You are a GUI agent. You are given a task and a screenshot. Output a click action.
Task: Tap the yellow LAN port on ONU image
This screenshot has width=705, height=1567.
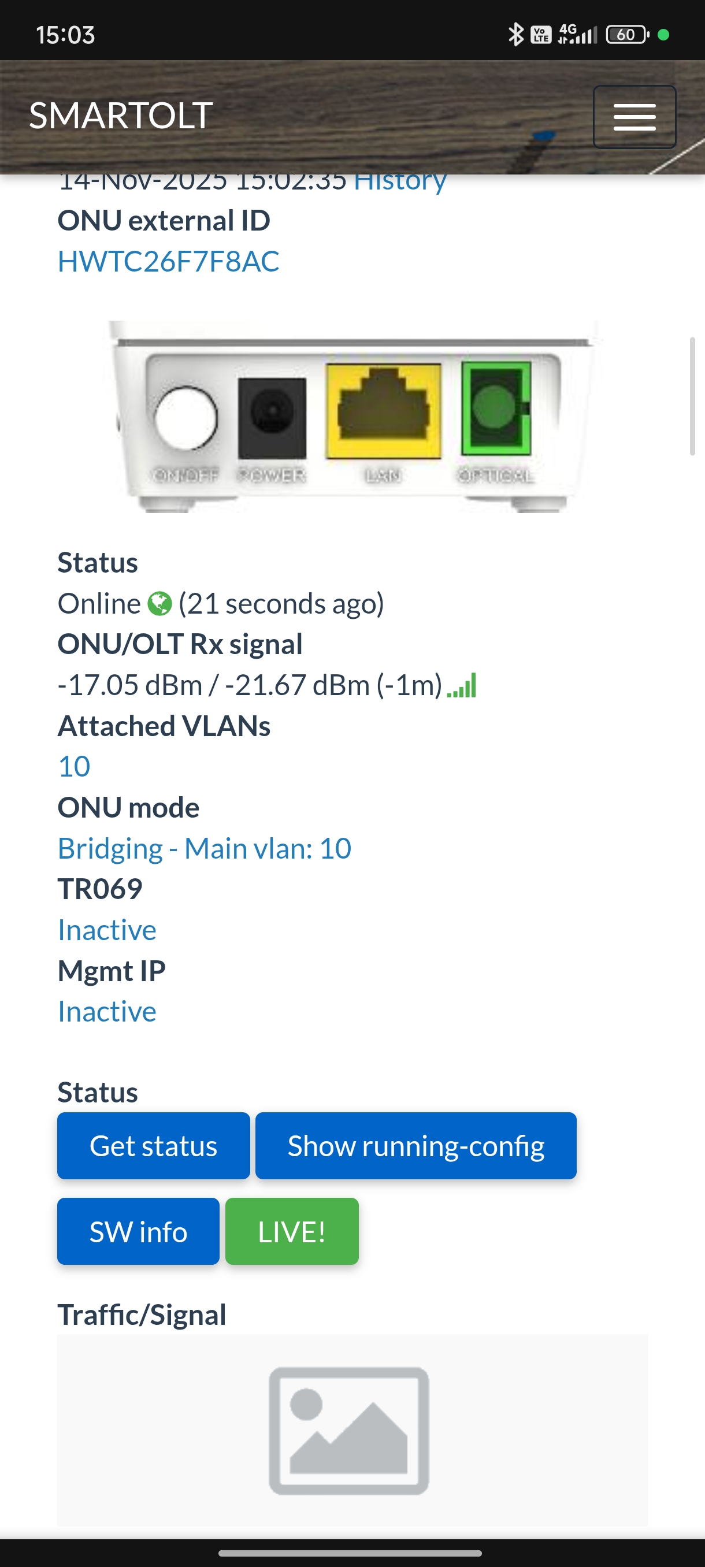click(x=383, y=411)
